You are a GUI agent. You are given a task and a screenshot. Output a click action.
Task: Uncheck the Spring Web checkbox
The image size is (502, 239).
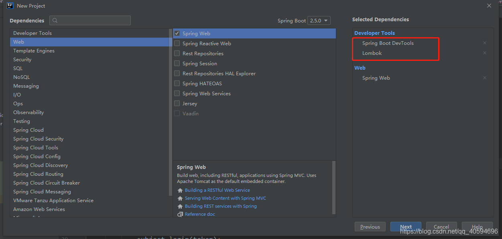(177, 33)
